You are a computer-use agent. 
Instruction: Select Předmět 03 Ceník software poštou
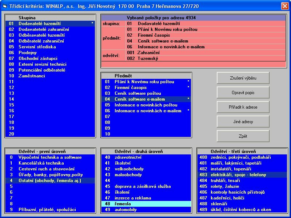tap(146, 93)
